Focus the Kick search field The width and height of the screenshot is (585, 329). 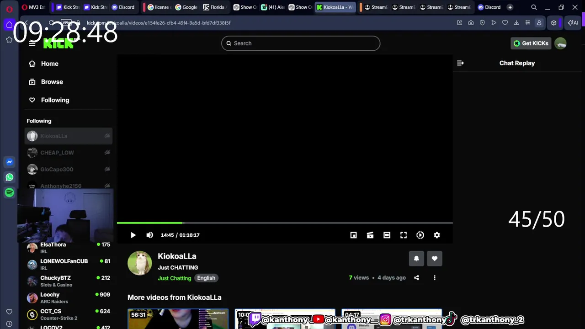click(301, 43)
